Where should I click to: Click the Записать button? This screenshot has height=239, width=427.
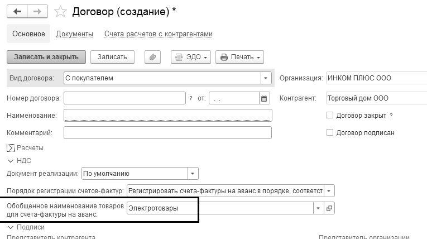[112, 57]
